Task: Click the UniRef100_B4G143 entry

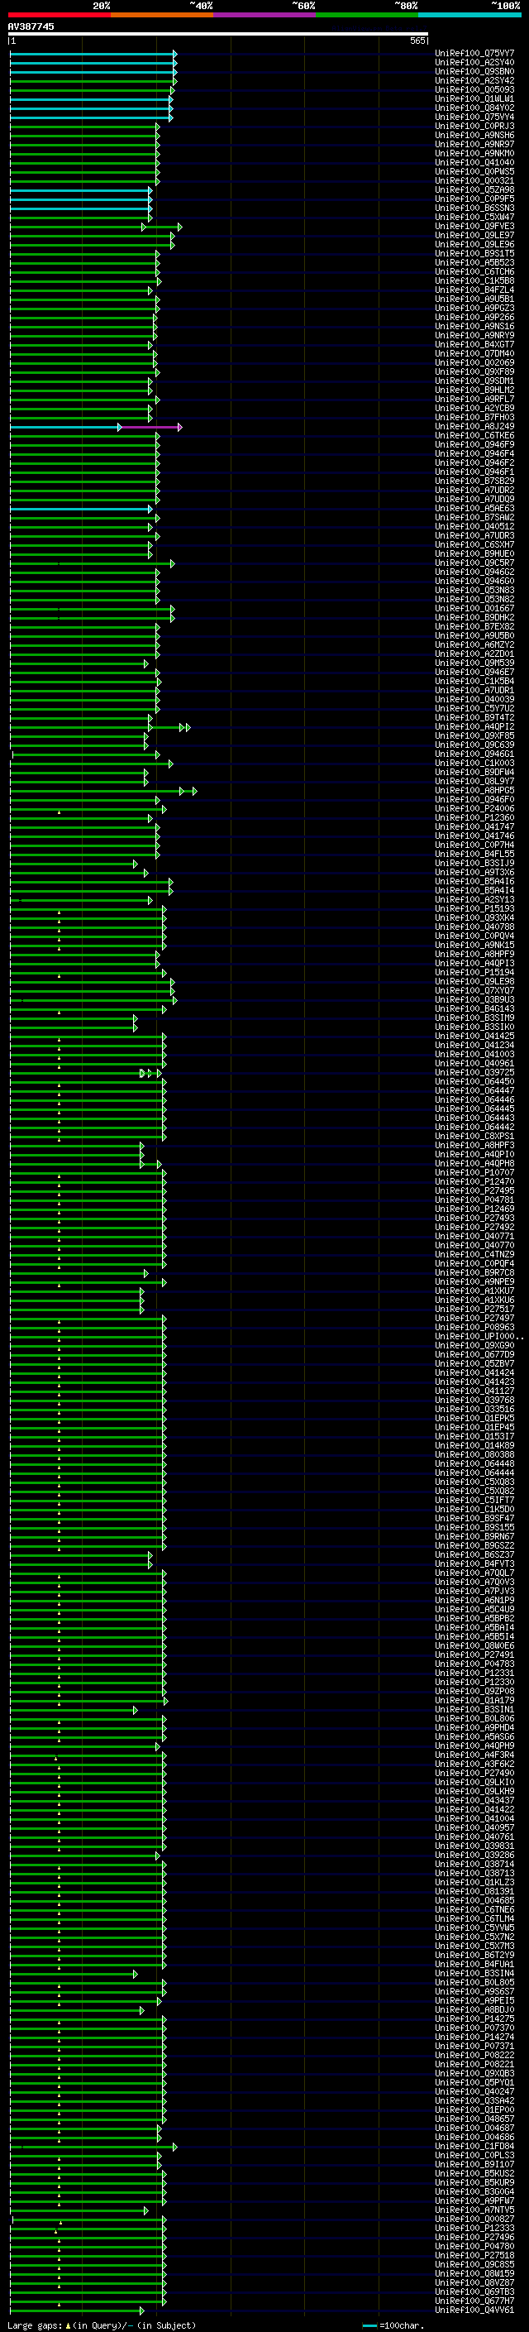Action: [x=474, y=1008]
